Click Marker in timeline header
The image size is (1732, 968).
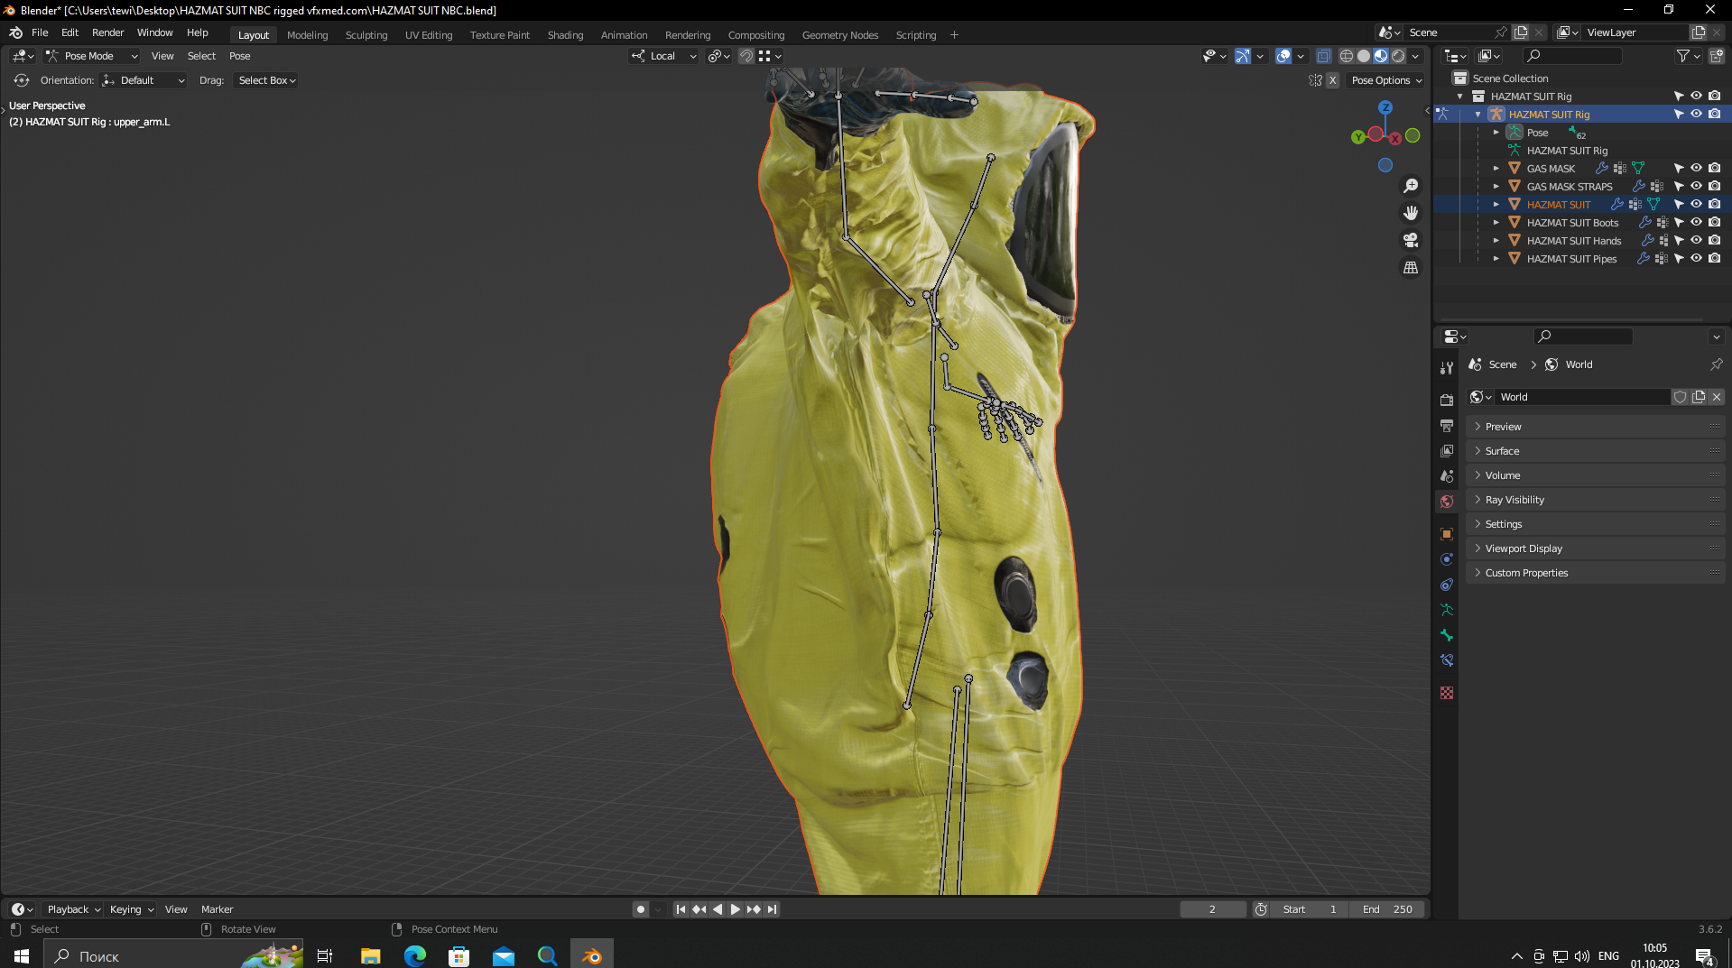[217, 909]
